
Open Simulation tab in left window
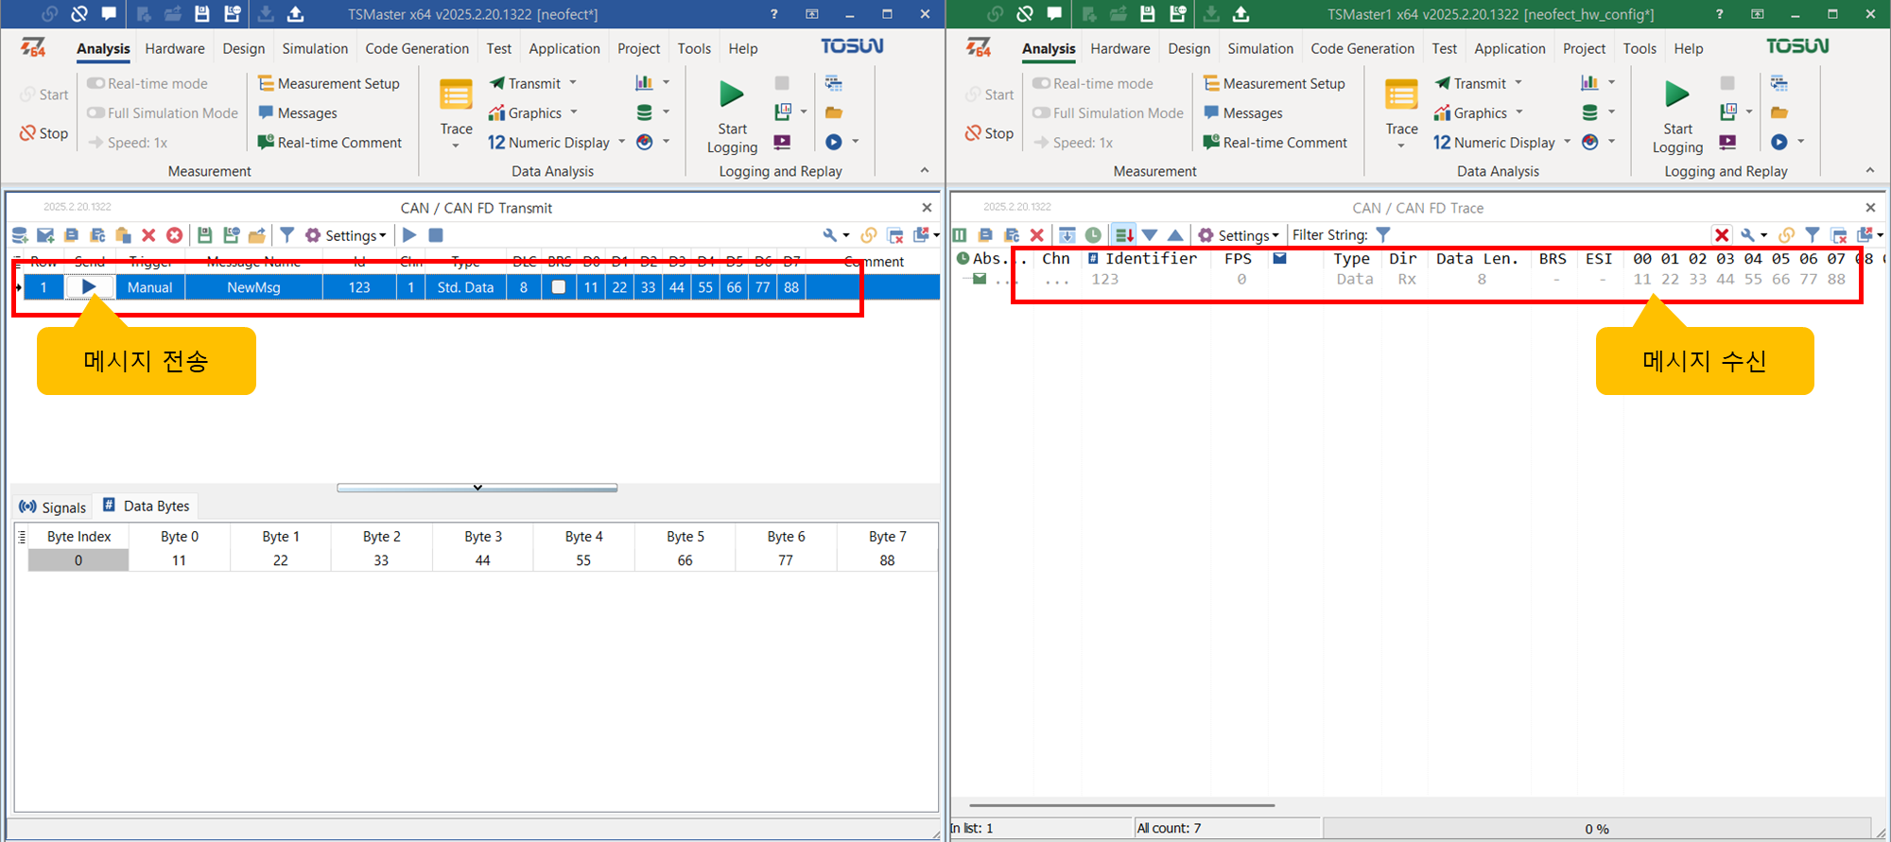[315, 48]
